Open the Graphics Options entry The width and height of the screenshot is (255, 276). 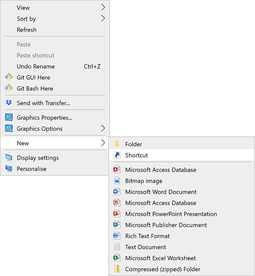pyautogui.click(x=55, y=128)
